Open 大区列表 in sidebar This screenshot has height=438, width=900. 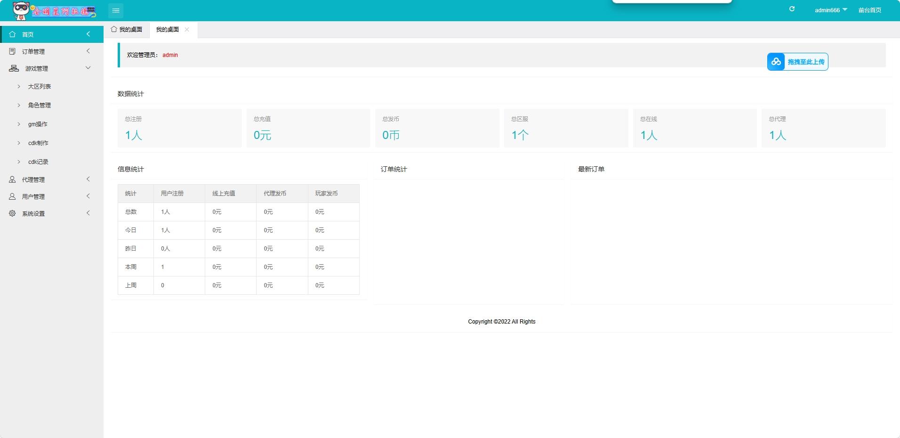coord(40,87)
